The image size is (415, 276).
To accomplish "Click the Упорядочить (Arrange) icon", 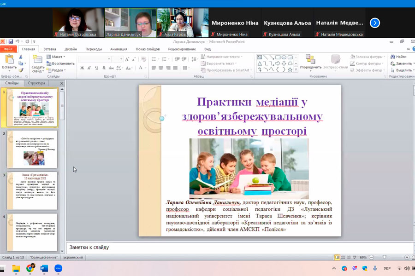I will [310, 59].
